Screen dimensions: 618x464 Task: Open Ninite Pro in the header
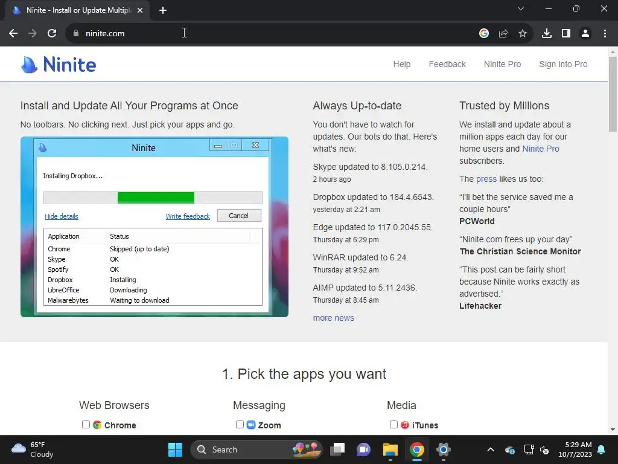(502, 64)
